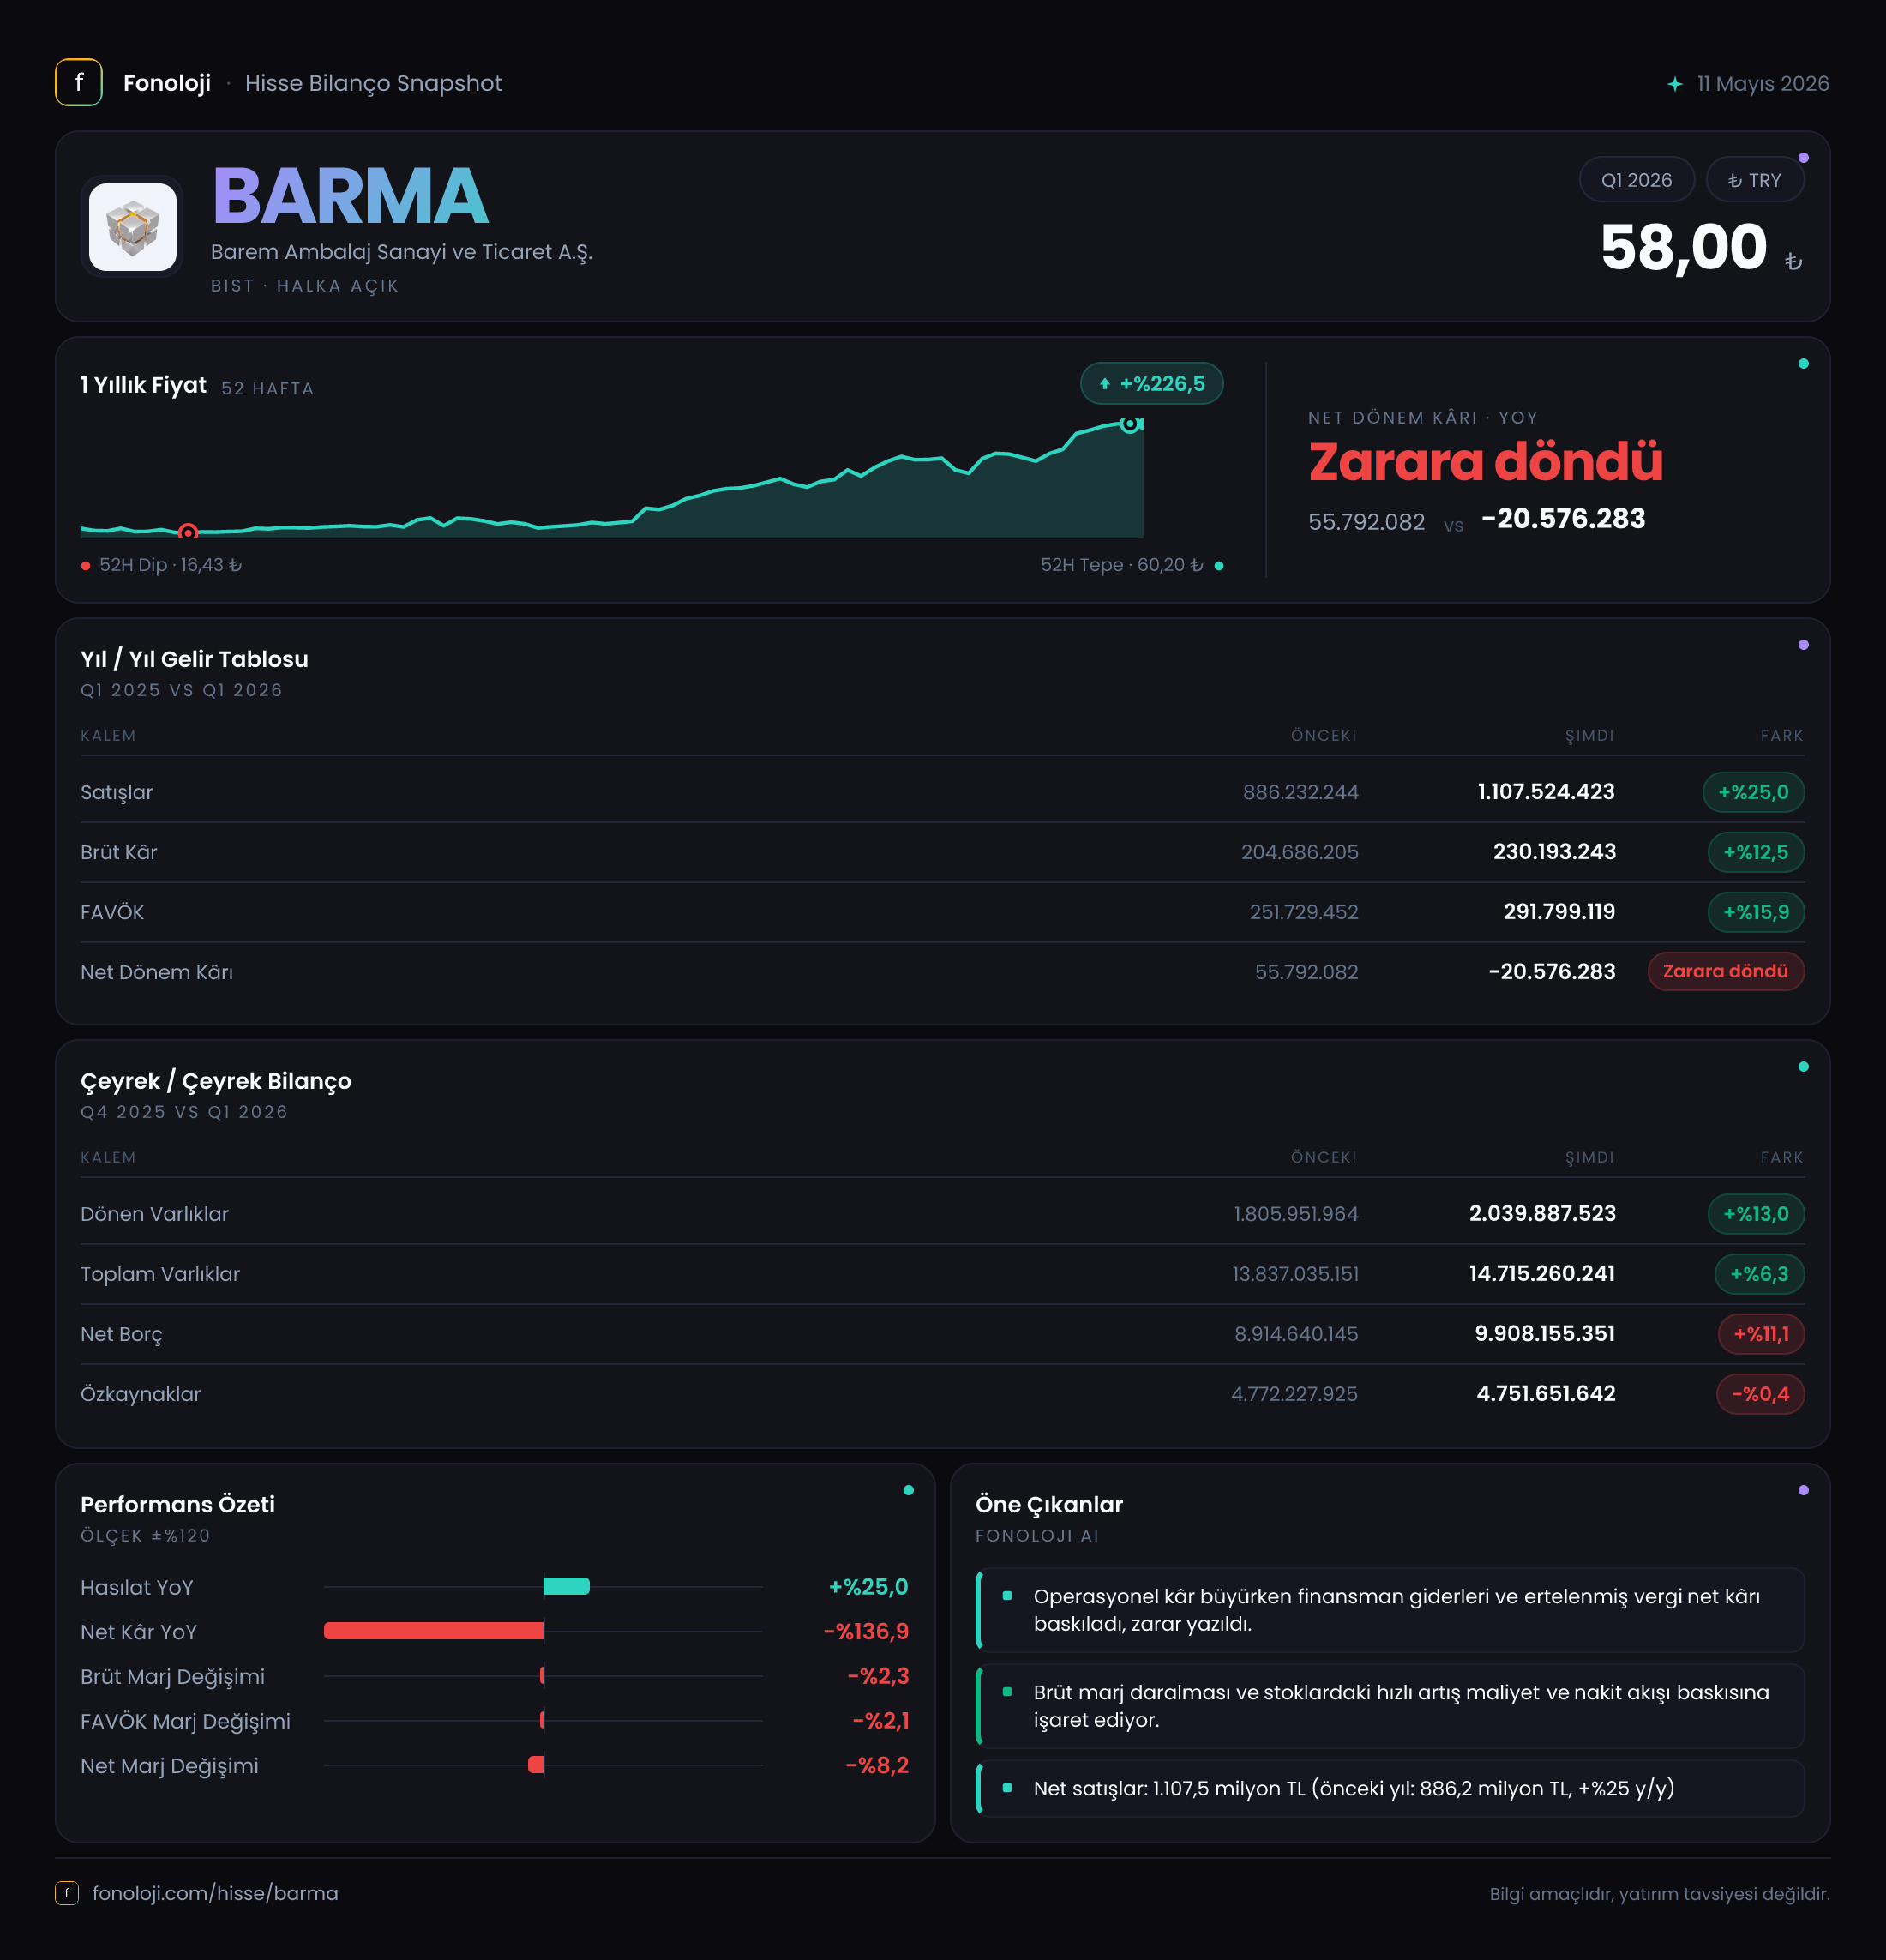1886x1960 pixels.
Task: Open the fonoloji.com/hisse/barma link
Action: coord(215,1893)
